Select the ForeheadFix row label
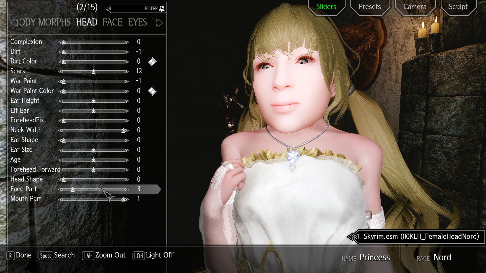Image resolution: width=486 pixels, height=273 pixels. [x=27, y=120]
